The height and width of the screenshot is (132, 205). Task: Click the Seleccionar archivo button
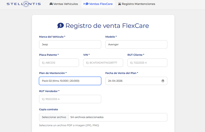(54, 117)
